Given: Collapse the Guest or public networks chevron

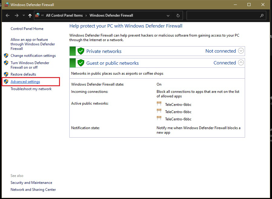Looking at the screenshot, I should 241,63.
